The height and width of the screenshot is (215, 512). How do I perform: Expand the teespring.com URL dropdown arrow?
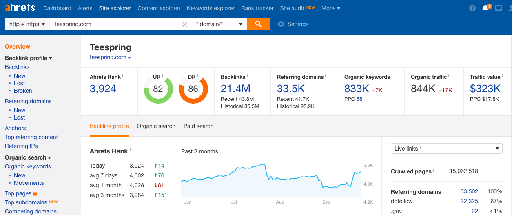[x=129, y=58]
